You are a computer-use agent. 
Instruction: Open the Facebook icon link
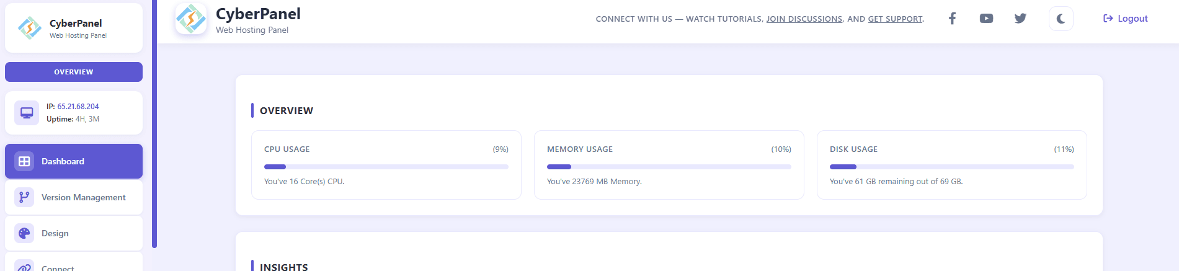[x=952, y=19]
